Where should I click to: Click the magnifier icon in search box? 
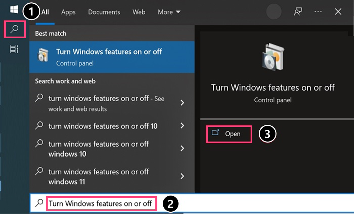[x=39, y=203]
